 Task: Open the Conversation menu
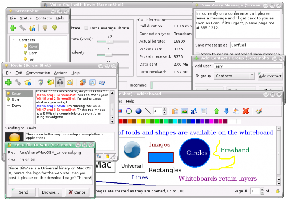tap(38, 73)
